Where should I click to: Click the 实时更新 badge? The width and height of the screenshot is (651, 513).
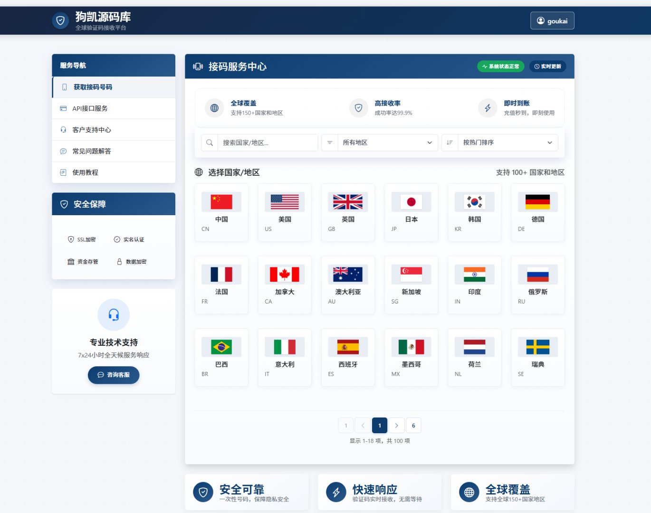[x=547, y=66]
